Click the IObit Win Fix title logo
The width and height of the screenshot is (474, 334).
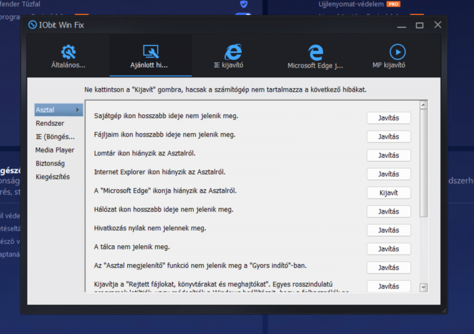(32, 25)
